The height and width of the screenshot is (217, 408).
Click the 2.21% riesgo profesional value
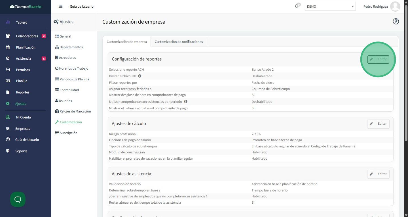pos(256,134)
